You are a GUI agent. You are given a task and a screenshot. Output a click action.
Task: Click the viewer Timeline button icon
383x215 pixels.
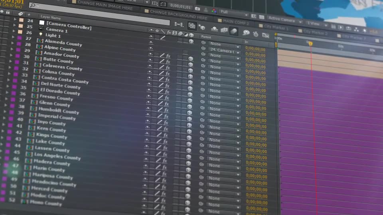click(x=349, y=28)
